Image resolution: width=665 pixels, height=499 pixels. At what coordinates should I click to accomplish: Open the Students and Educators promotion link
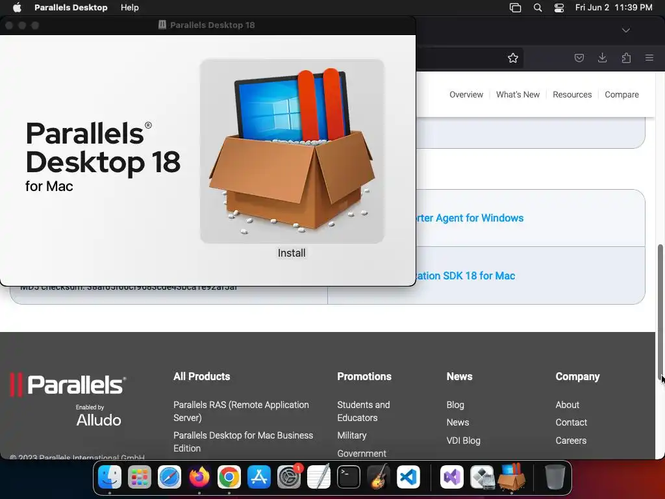(364, 411)
